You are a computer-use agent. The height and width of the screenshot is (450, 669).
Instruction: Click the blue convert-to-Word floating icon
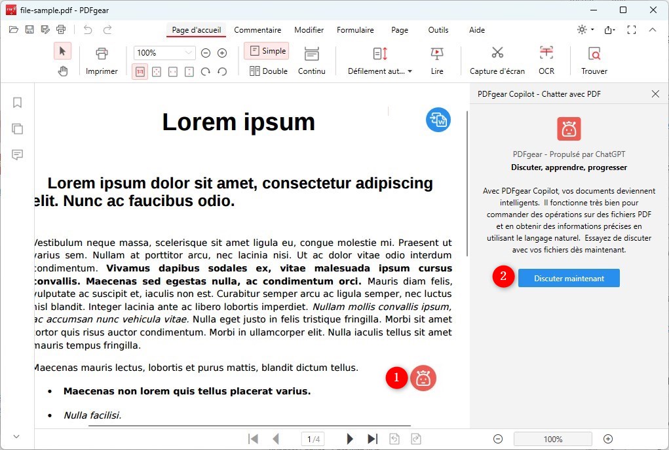(x=438, y=120)
